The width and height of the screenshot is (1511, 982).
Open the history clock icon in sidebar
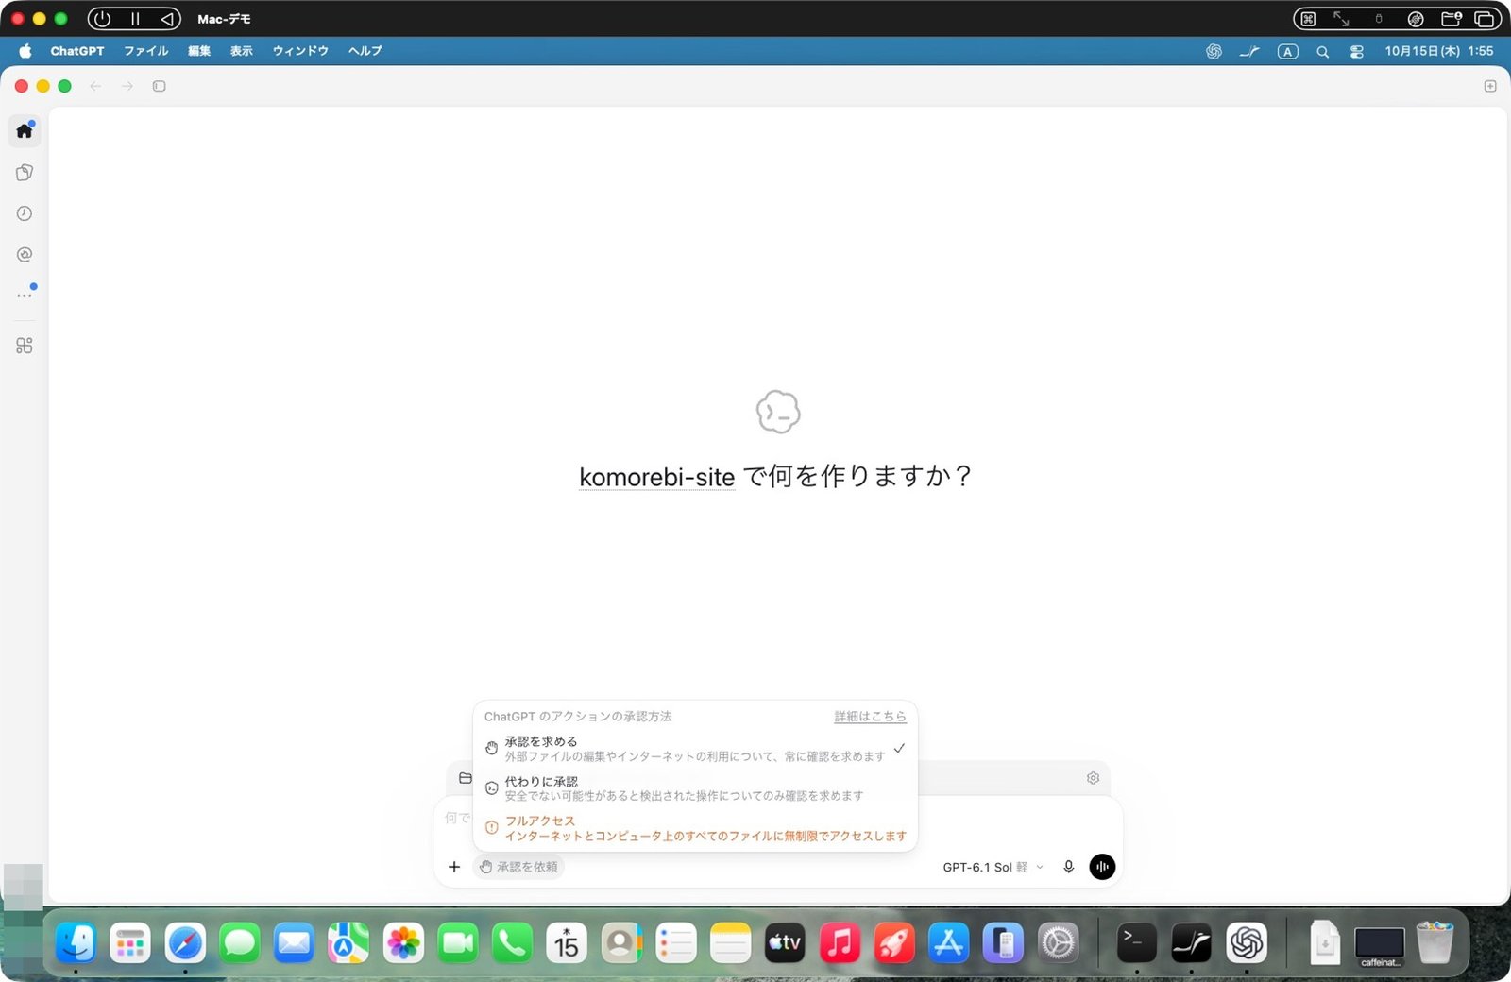pyautogui.click(x=25, y=213)
